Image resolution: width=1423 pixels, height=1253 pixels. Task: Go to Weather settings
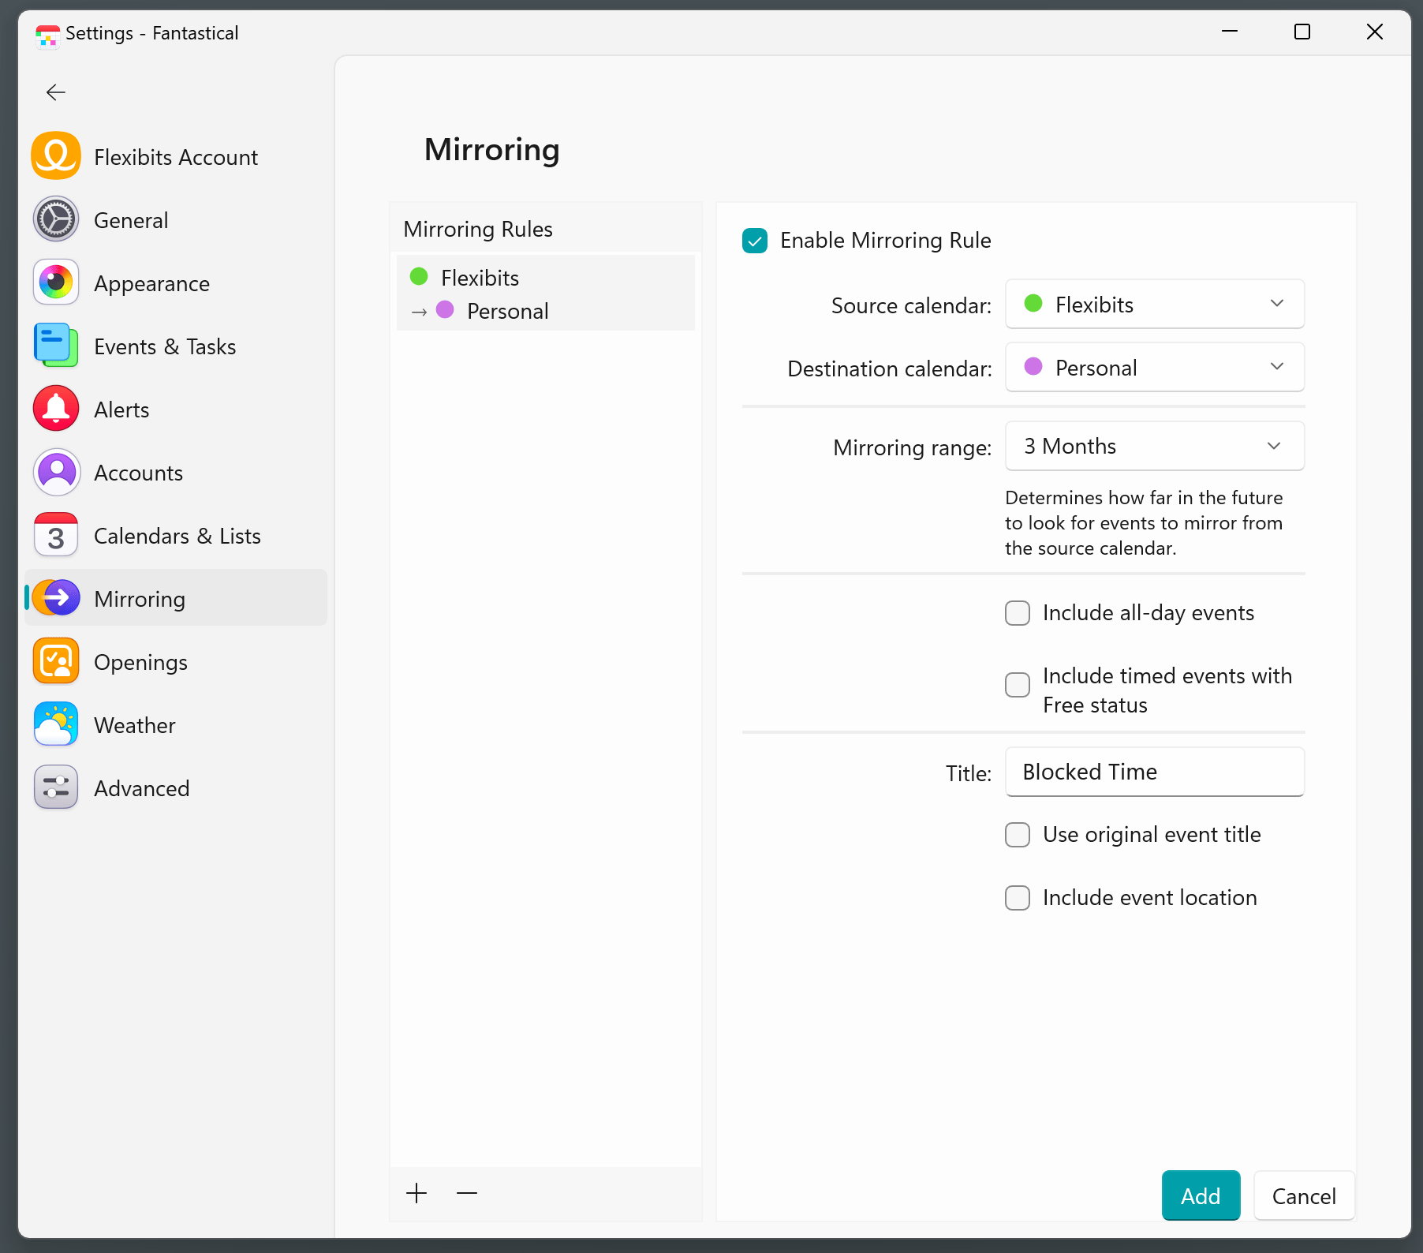(x=176, y=724)
